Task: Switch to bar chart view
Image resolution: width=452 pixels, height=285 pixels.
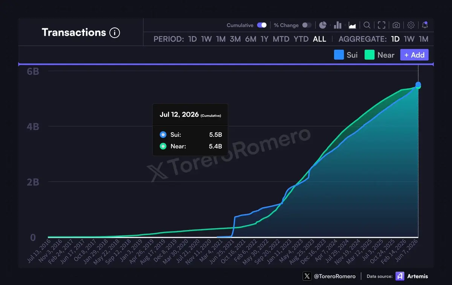Action: click(x=337, y=25)
